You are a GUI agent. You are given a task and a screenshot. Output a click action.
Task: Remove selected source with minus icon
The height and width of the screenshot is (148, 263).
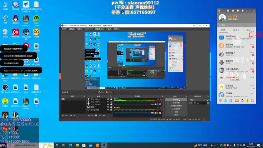coord(92,115)
